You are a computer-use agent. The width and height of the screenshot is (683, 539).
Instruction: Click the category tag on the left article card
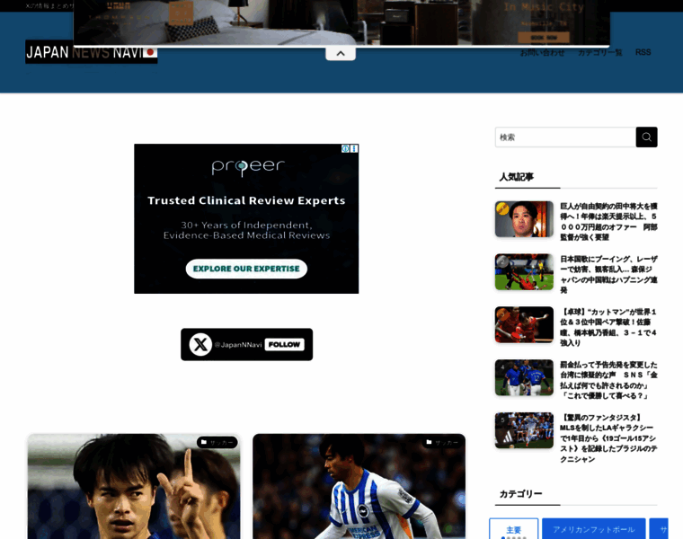click(x=217, y=442)
